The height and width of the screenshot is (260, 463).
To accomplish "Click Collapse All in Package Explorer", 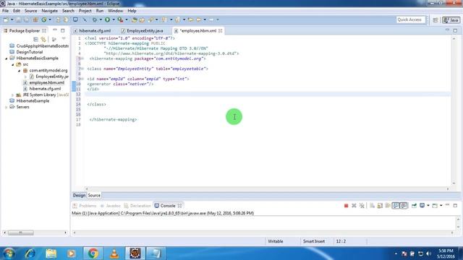I will click(x=35, y=39).
